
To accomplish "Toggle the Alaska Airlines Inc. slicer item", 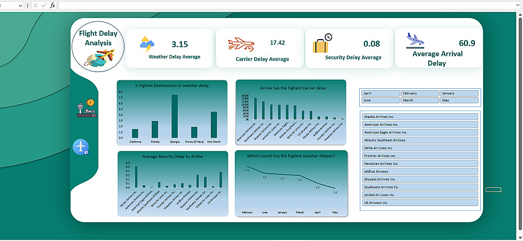I will [420, 117].
